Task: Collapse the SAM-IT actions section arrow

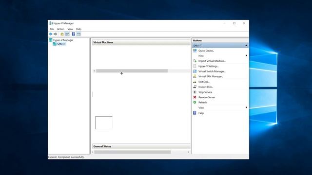Action: 246,45
